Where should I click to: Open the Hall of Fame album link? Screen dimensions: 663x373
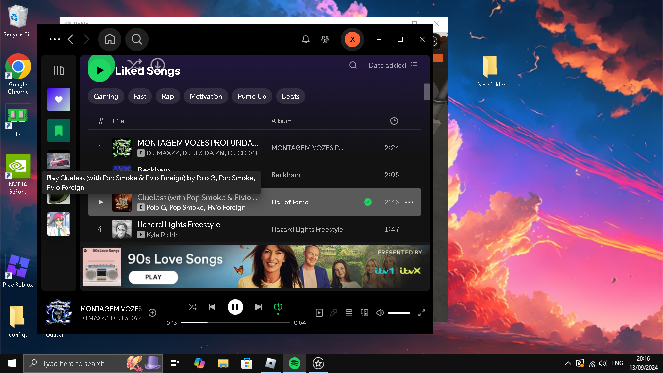click(x=290, y=202)
